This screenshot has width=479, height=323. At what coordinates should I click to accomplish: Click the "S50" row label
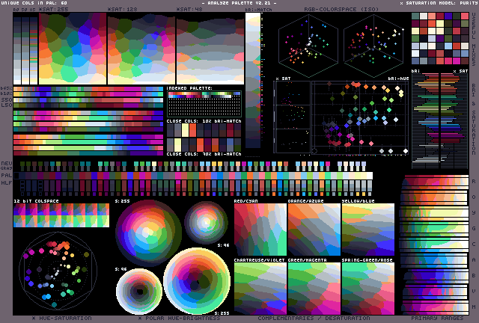click(7, 100)
